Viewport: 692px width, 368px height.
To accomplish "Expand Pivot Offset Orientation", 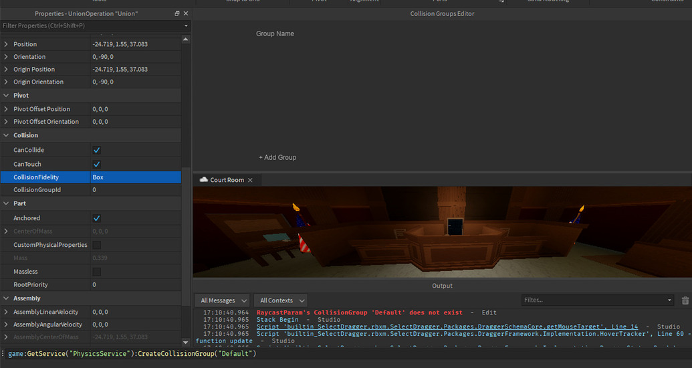I will [6, 122].
